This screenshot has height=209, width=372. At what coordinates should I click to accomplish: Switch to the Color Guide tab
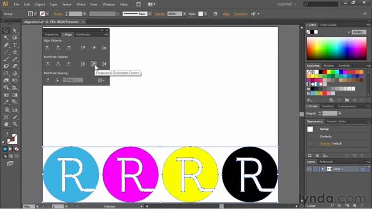click(328, 25)
